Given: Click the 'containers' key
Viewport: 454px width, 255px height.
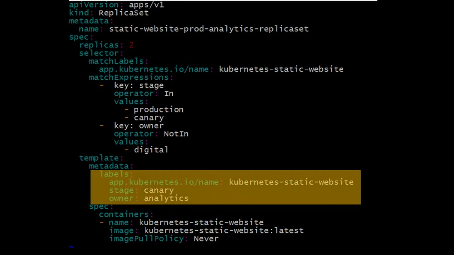Looking at the screenshot, I should (x=124, y=214).
